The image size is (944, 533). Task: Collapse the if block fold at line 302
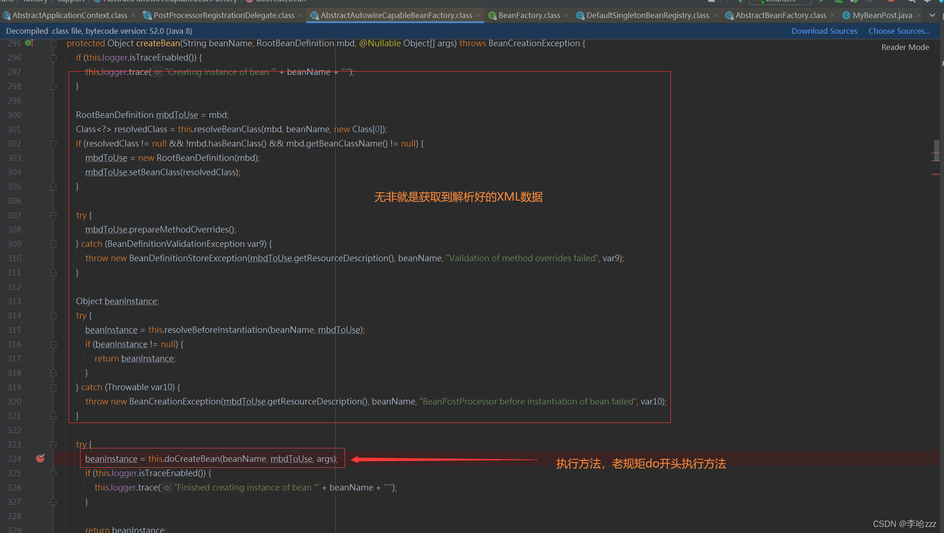coord(53,144)
